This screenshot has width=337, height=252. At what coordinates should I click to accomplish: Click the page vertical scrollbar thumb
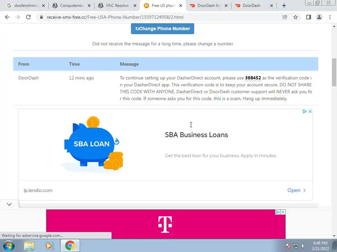[x=334, y=72]
